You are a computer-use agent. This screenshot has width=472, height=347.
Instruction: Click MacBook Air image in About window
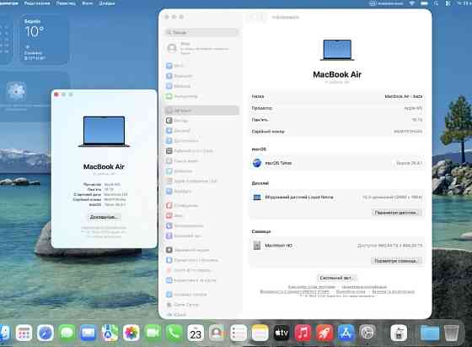tap(104, 132)
